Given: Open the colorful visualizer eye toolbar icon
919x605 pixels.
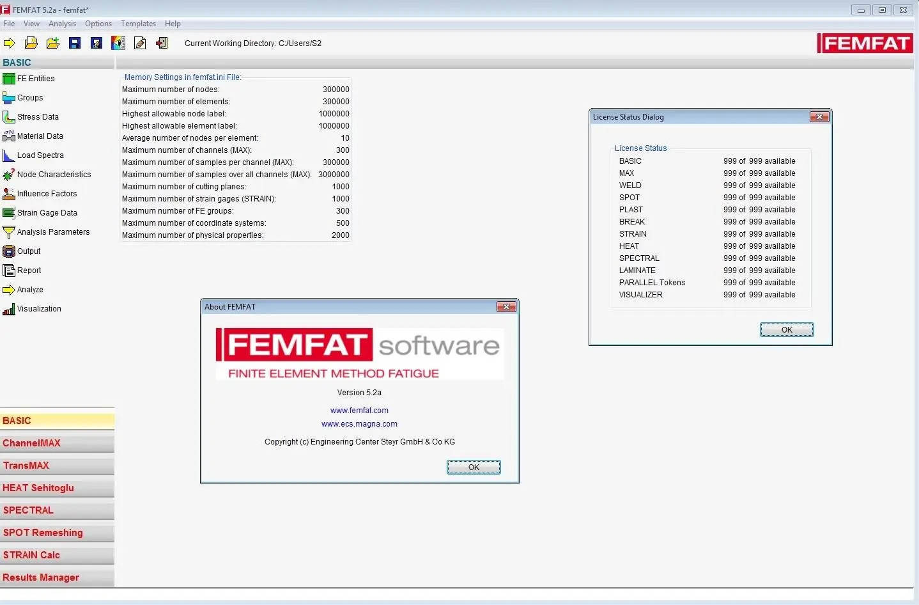Looking at the screenshot, I should pyautogui.click(x=118, y=43).
